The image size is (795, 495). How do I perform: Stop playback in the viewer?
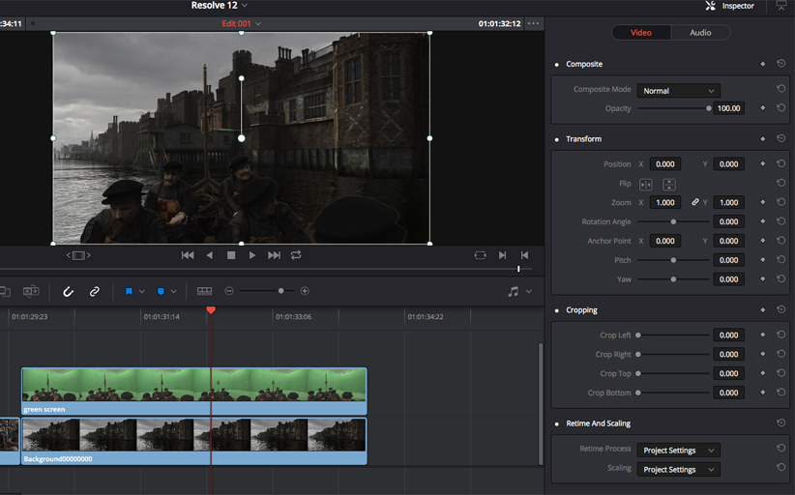click(x=231, y=255)
